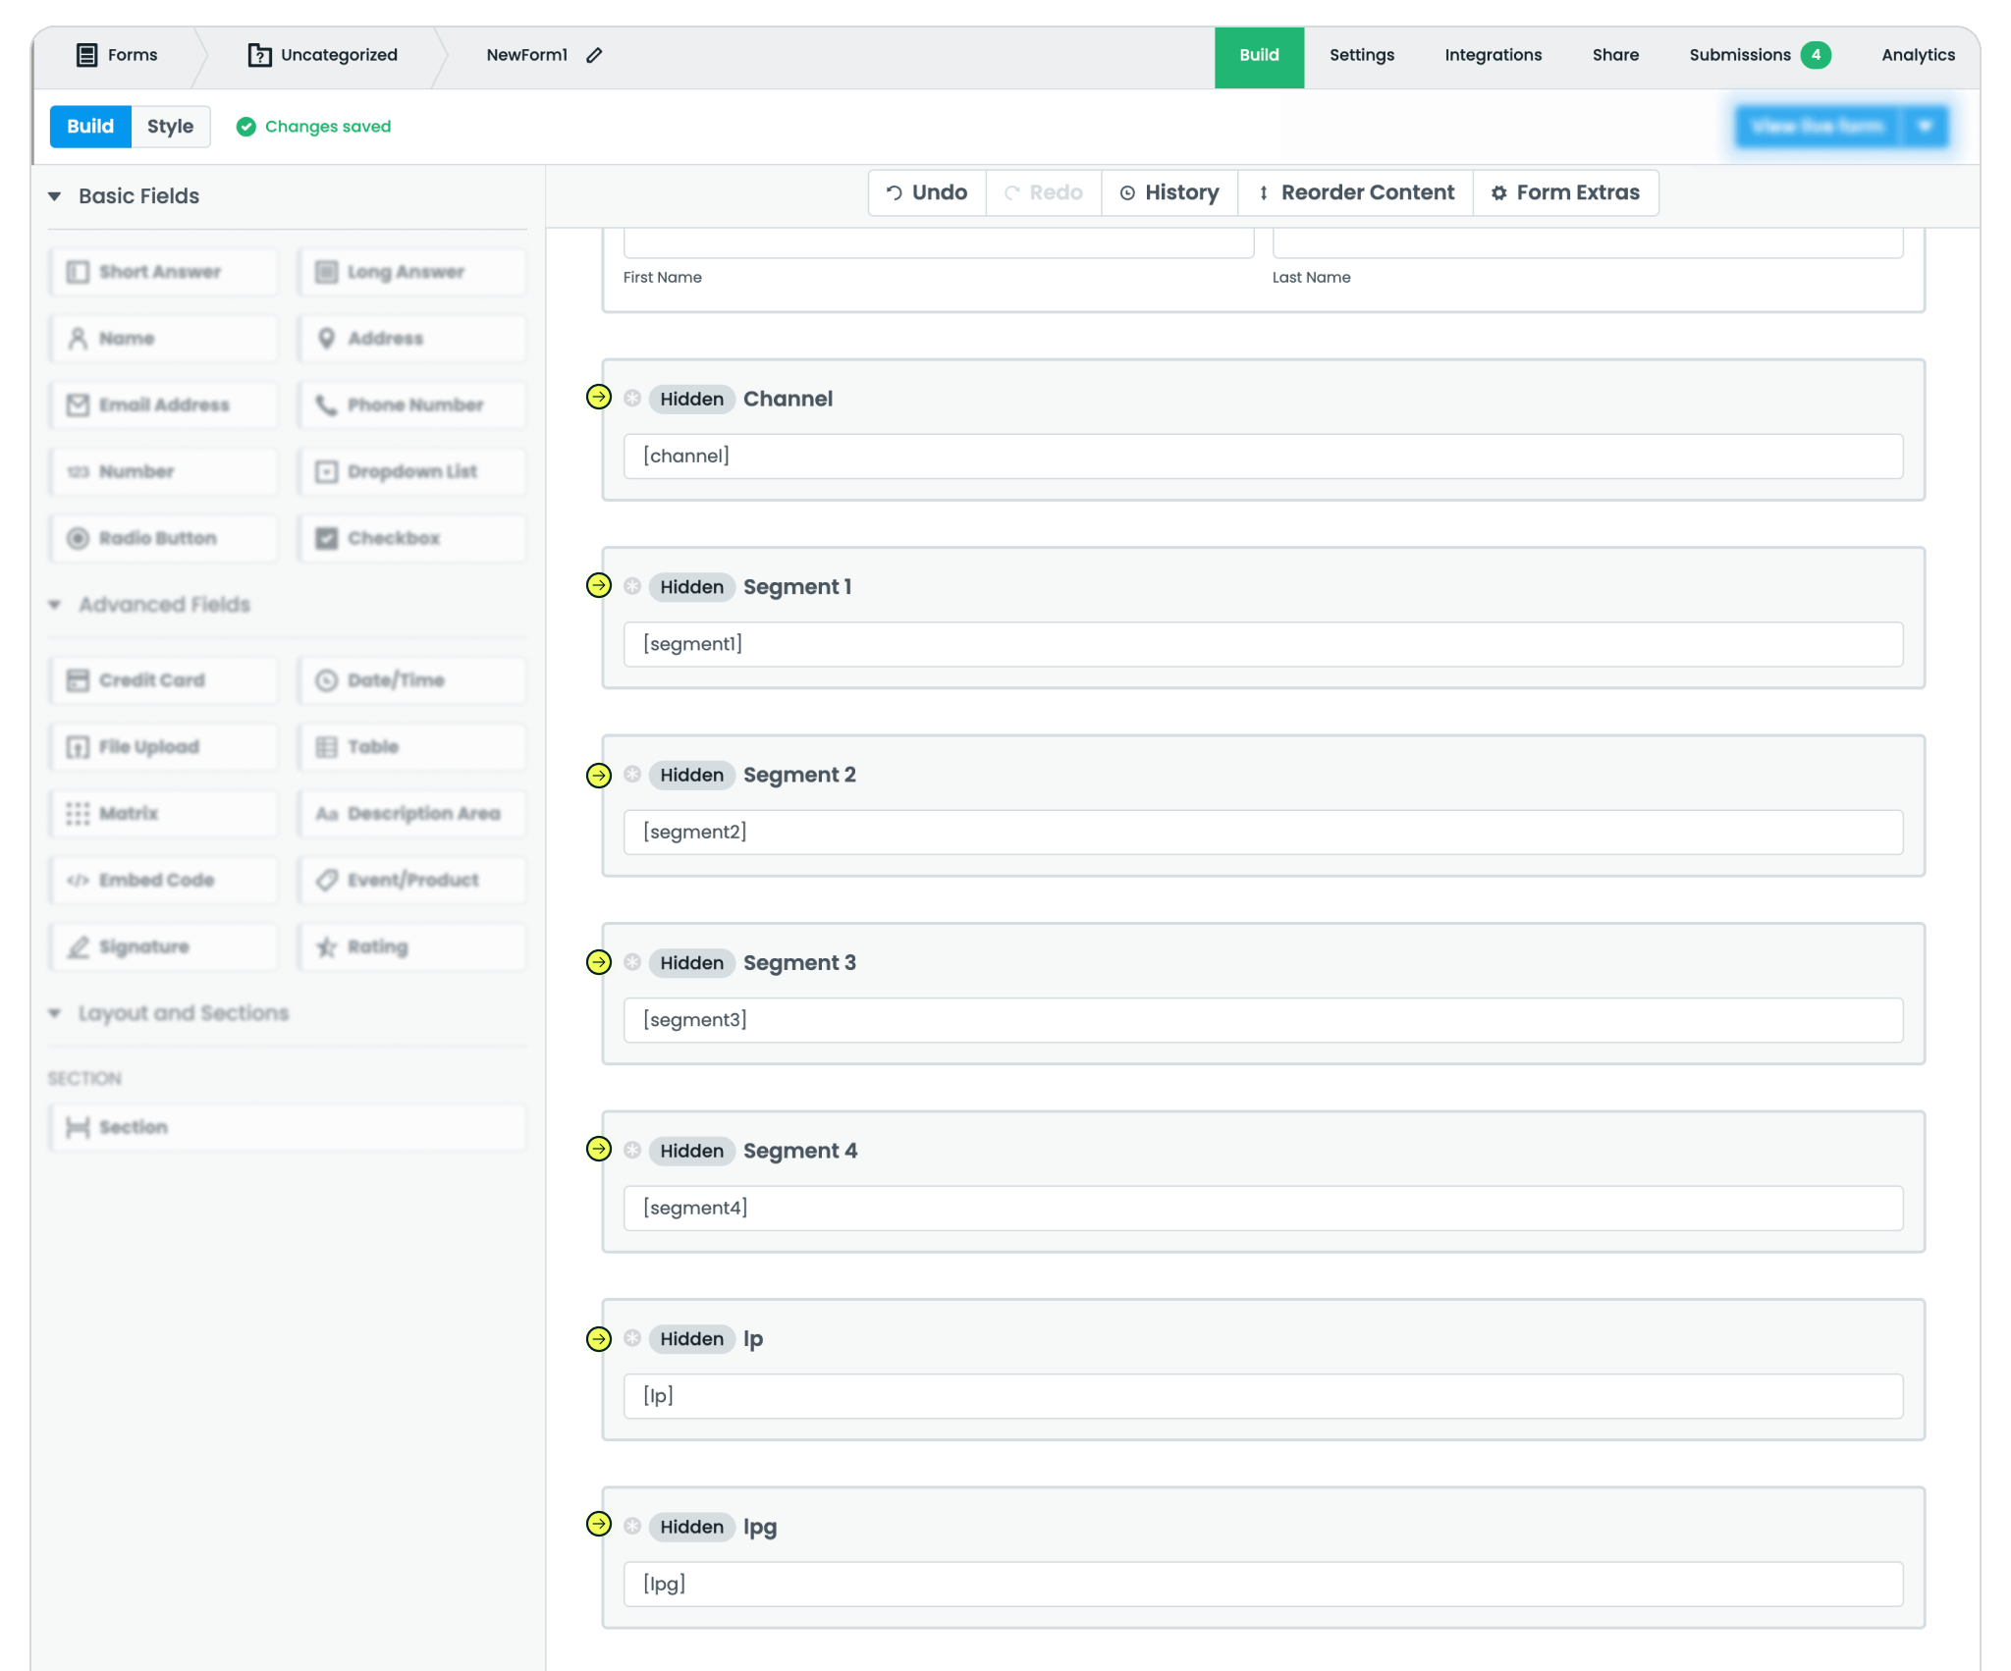The height and width of the screenshot is (1671, 2011).
Task: Click the pencil icon next to NewForm1
Action: pos(594,55)
